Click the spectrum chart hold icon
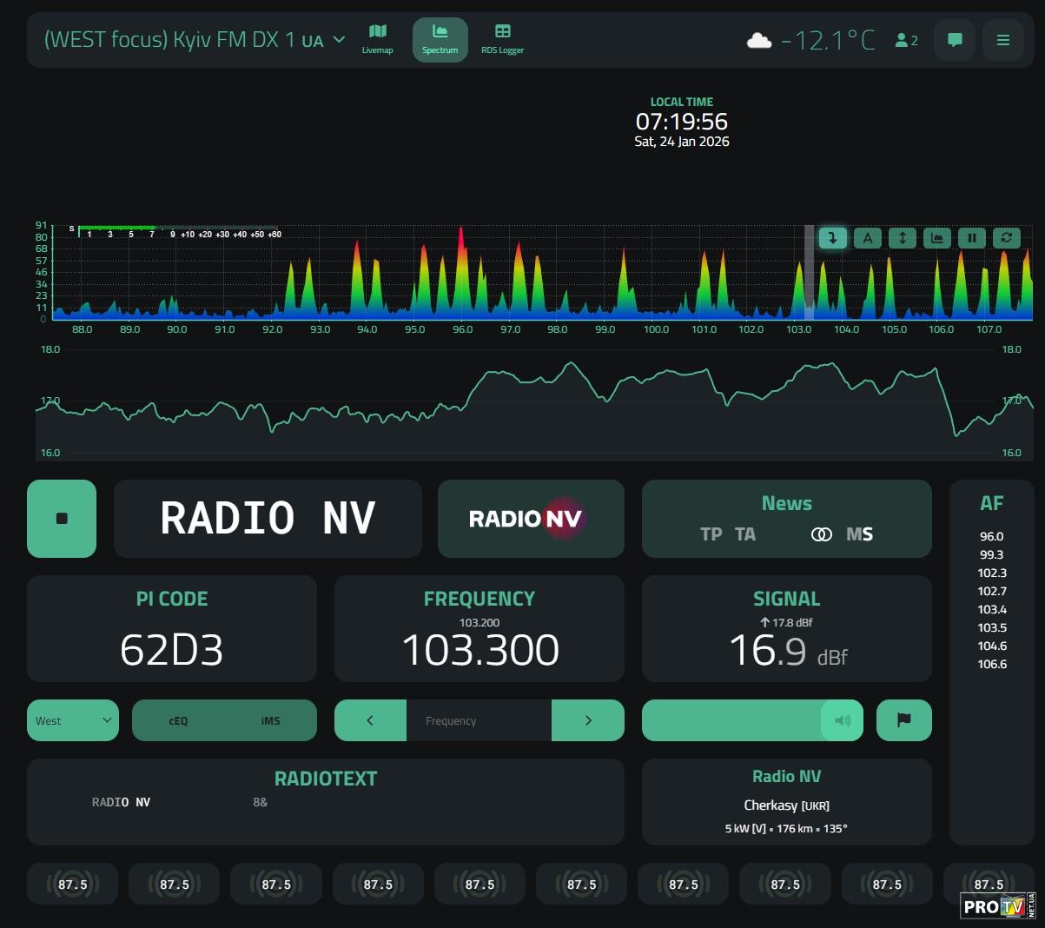Viewport: 1045px width, 928px height. tap(937, 237)
